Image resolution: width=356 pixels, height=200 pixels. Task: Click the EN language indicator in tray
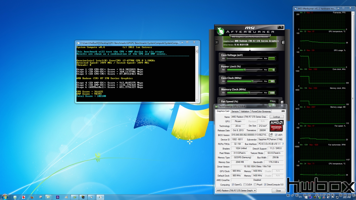(300, 197)
